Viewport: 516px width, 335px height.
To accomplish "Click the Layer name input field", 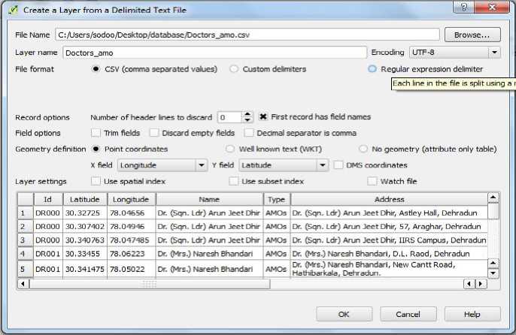I will 214,53.
